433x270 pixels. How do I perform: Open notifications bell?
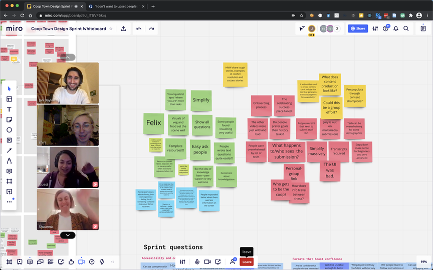pos(396,28)
